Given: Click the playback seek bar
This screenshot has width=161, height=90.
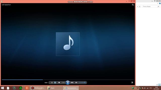Looking at the screenshot, I should pyautogui.click(x=68, y=80).
